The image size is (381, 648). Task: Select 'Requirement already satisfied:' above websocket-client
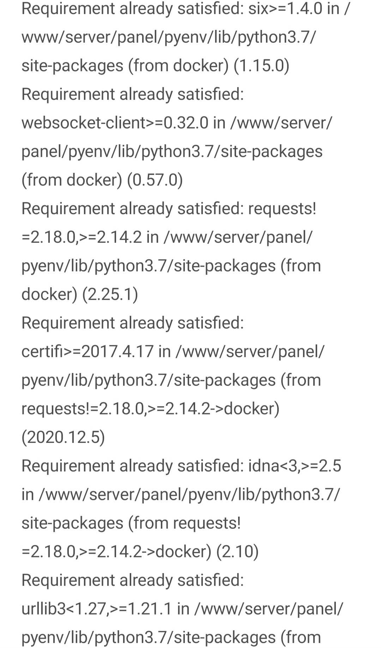(133, 94)
